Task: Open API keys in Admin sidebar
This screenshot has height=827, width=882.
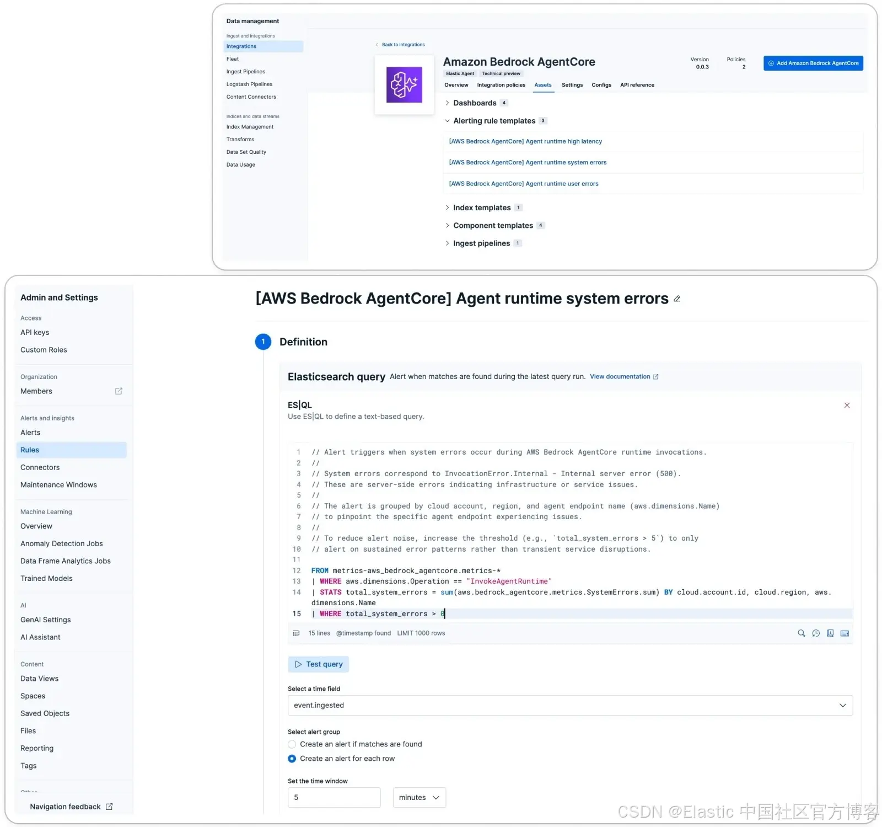Action: (x=35, y=333)
